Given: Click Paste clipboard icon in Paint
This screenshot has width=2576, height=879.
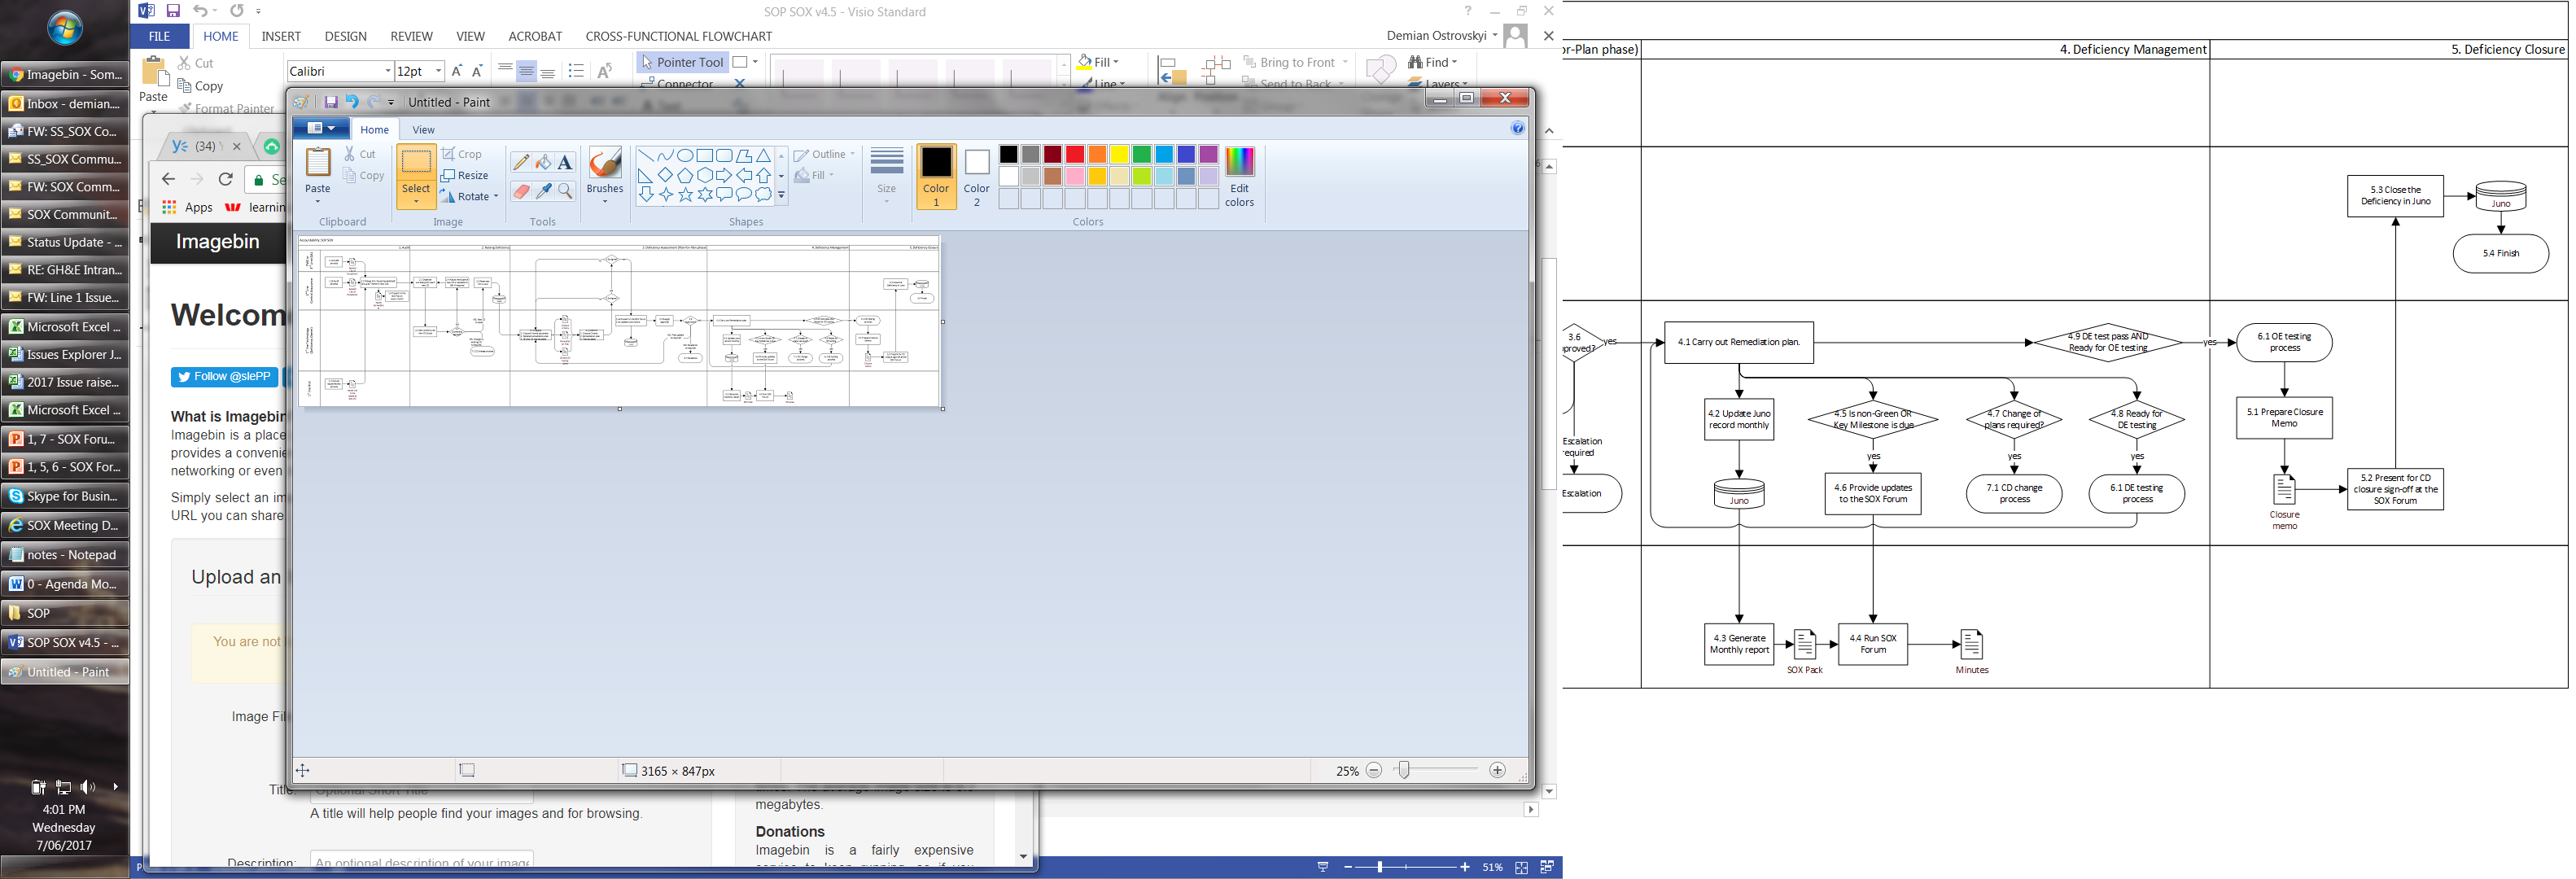Looking at the screenshot, I should (x=318, y=162).
